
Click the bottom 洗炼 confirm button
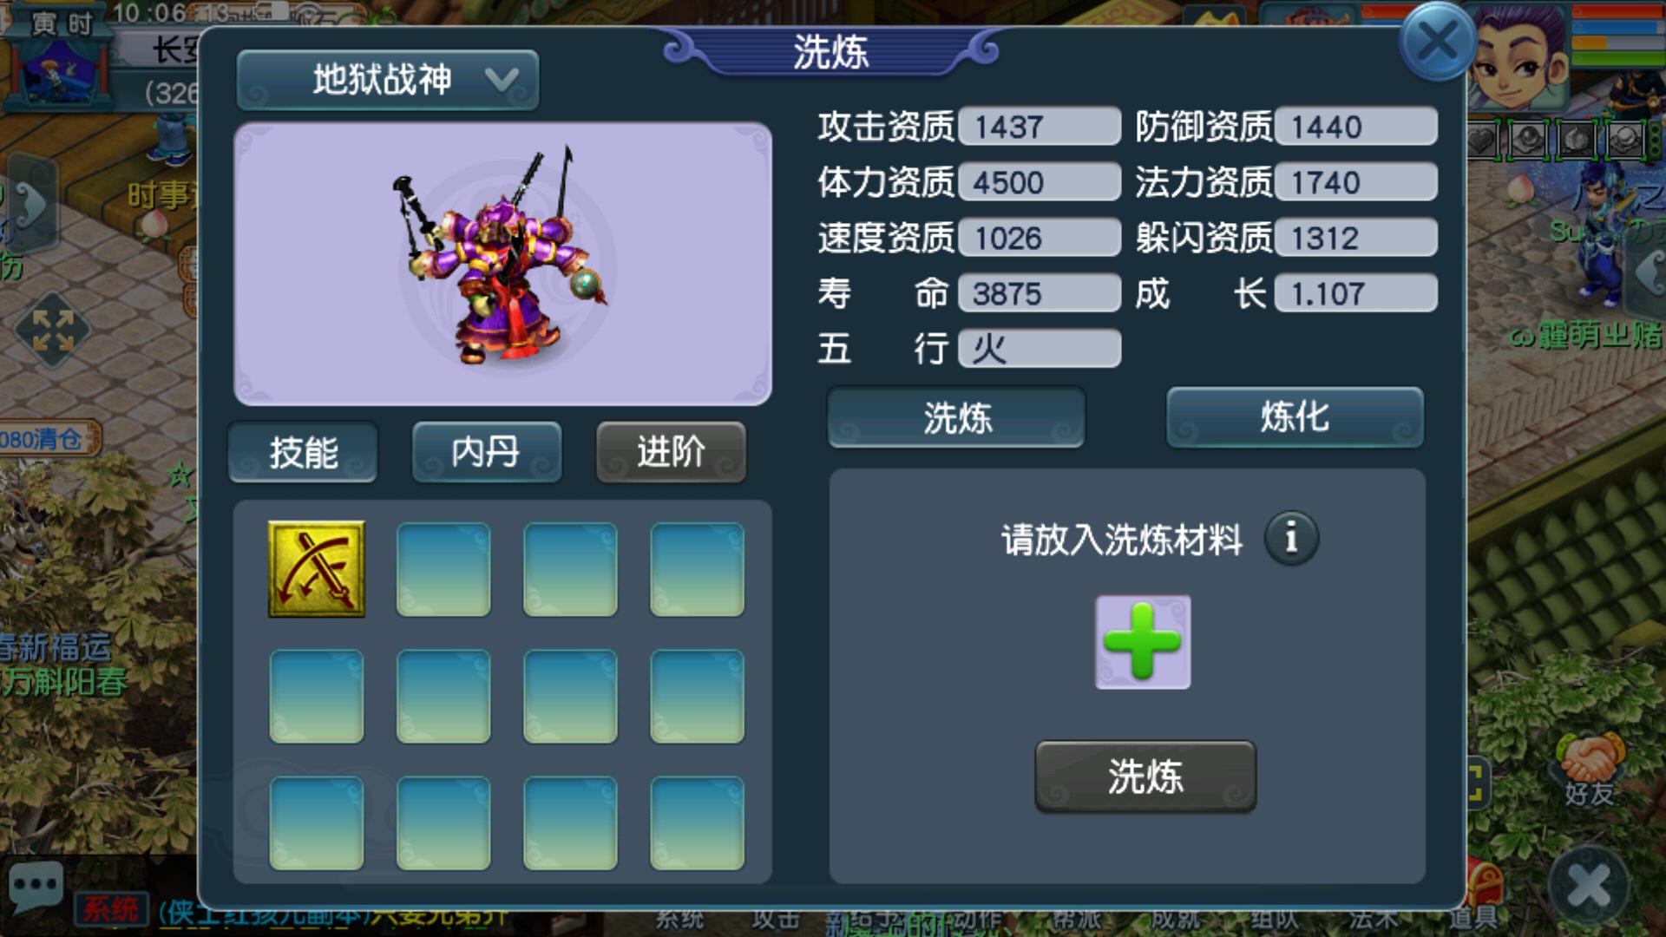tap(1145, 776)
